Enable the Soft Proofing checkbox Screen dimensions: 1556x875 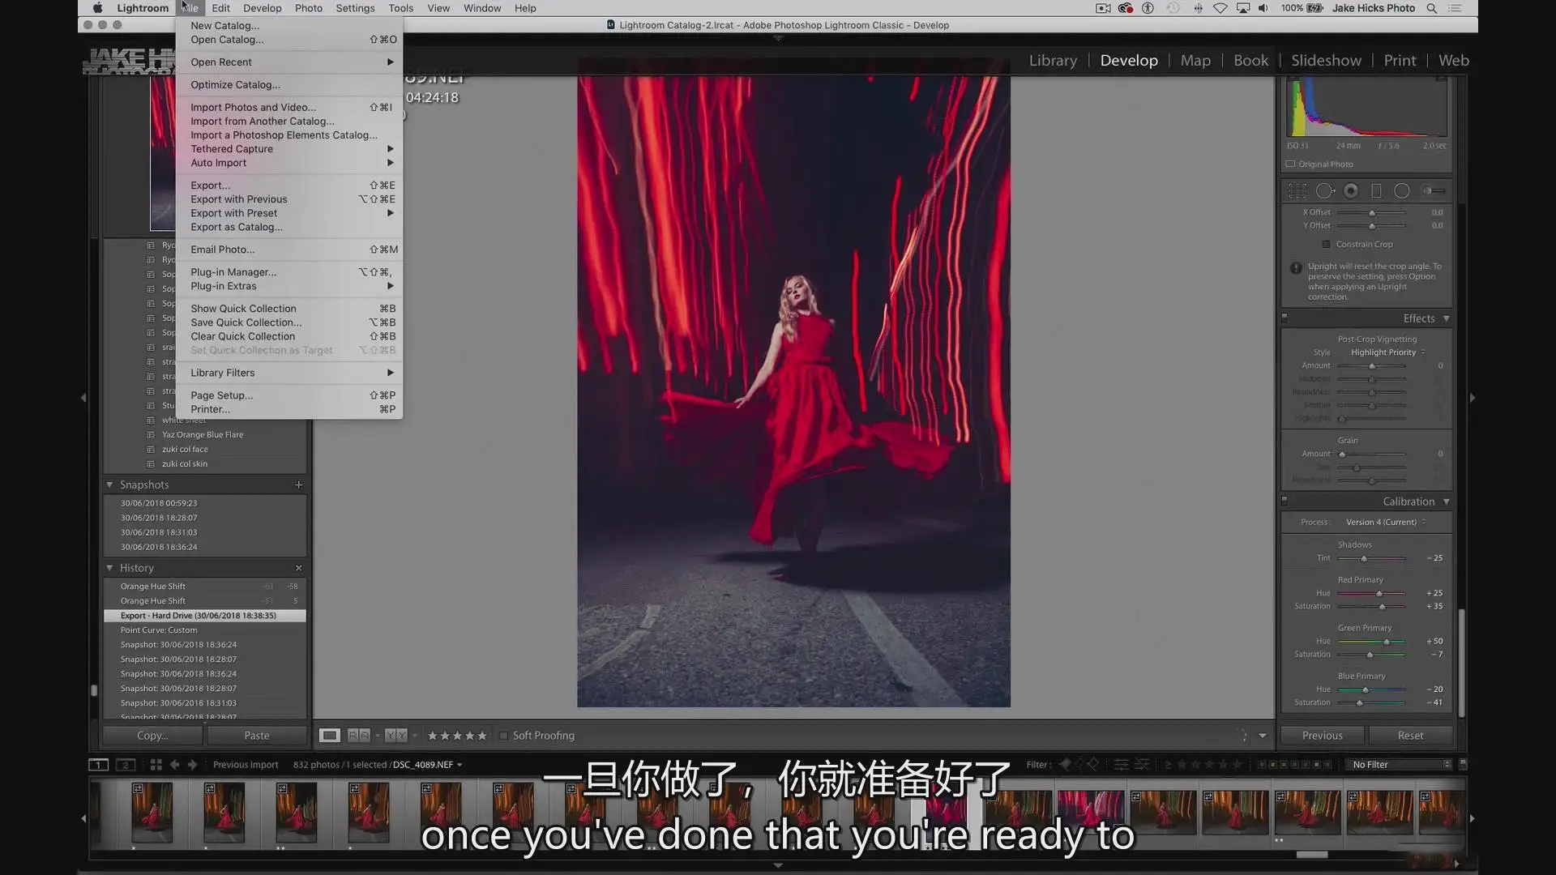pos(503,736)
